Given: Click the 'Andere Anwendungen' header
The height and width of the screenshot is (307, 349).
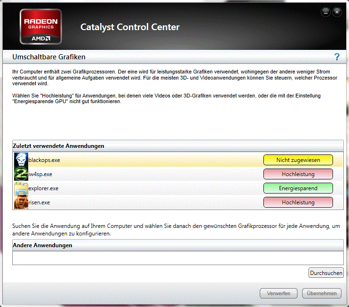Looking at the screenshot, I should (x=178, y=245).
